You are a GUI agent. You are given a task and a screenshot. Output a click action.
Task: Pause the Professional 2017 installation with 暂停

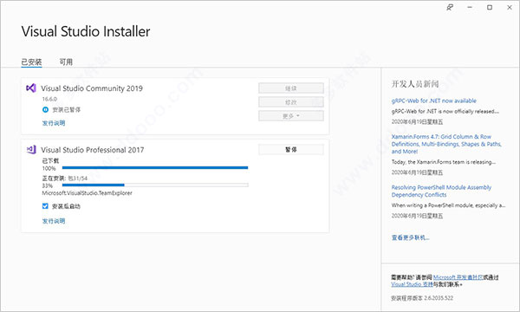291,150
